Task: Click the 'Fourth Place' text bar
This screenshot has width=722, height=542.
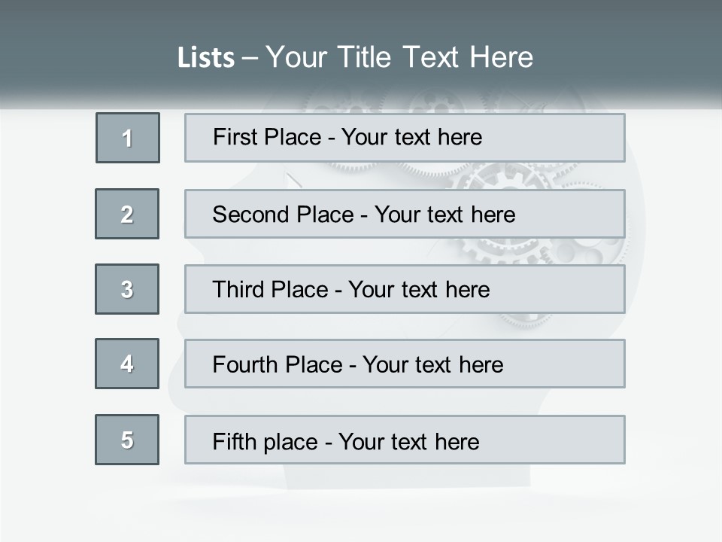Action: click(405, 364)
